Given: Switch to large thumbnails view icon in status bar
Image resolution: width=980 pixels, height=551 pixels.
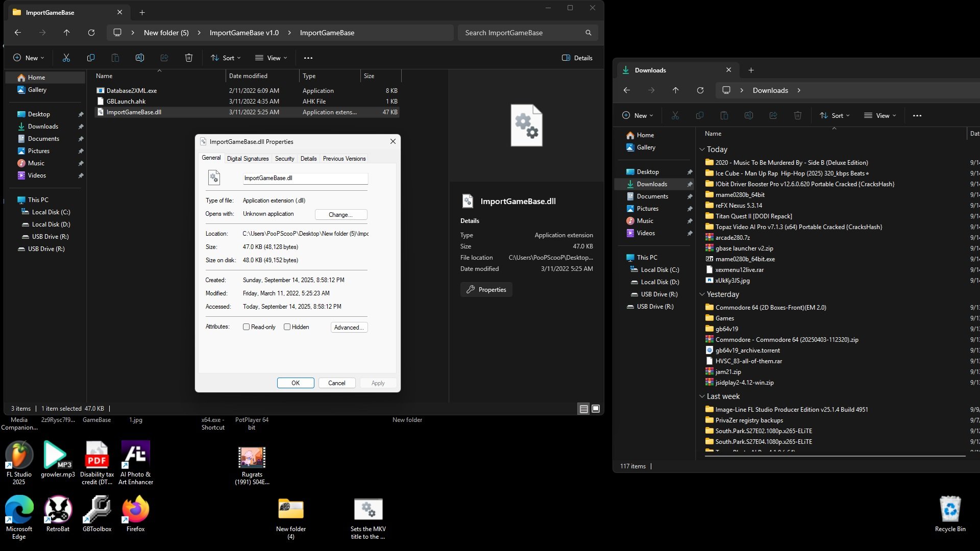Looking at the screenshot, I should click(596, 409).
